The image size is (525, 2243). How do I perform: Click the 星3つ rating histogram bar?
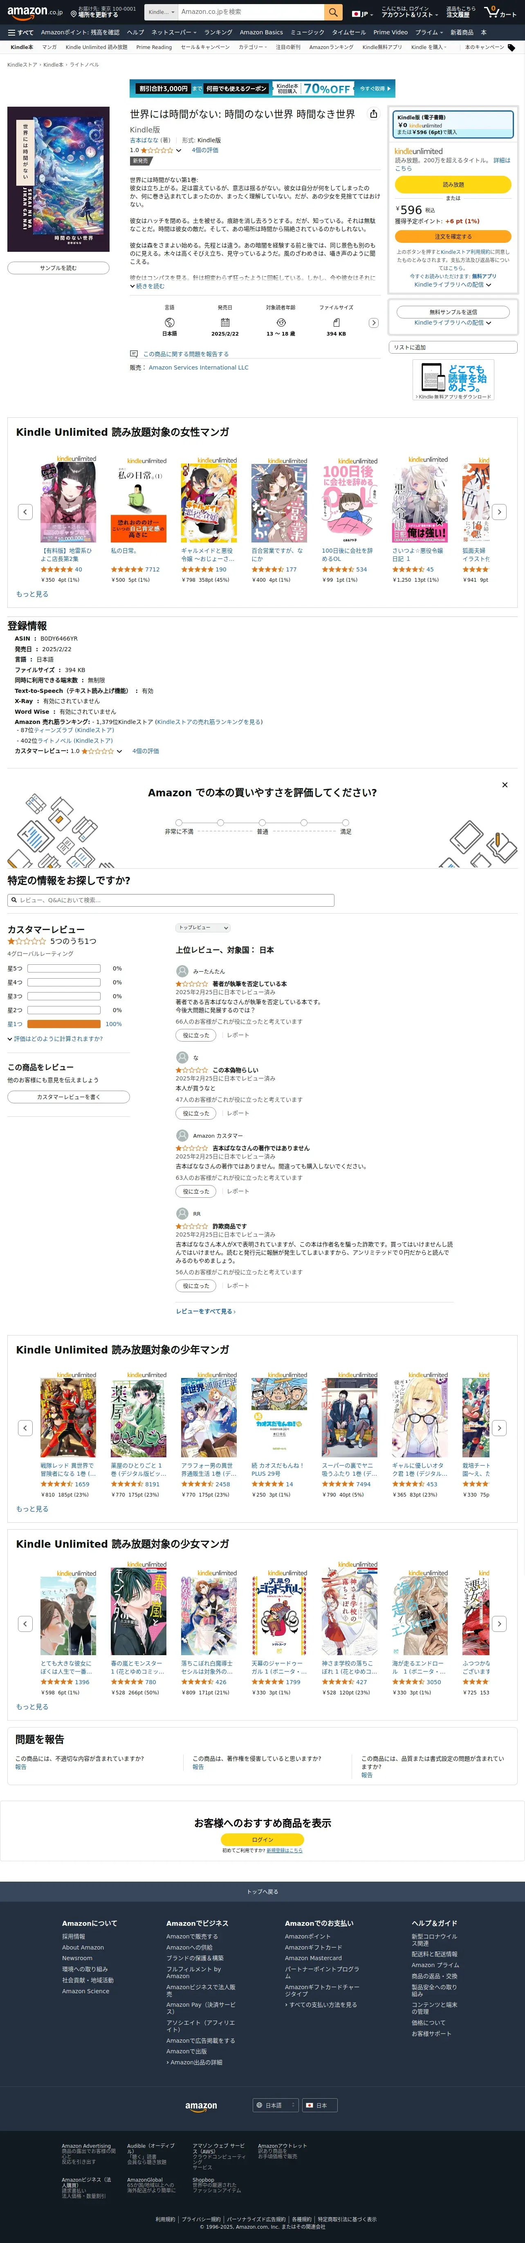63,996
